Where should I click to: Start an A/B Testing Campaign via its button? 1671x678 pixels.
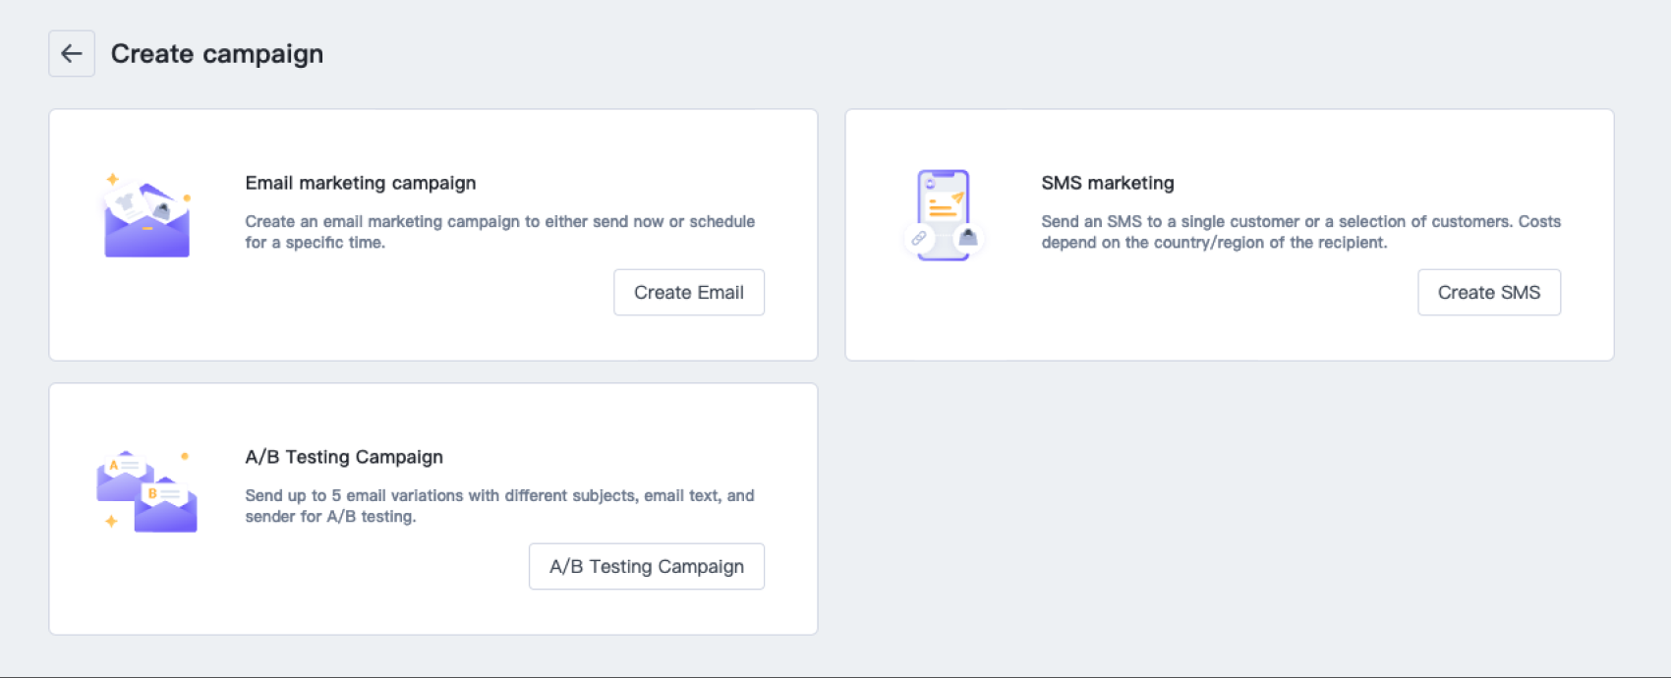coord(646,567)
